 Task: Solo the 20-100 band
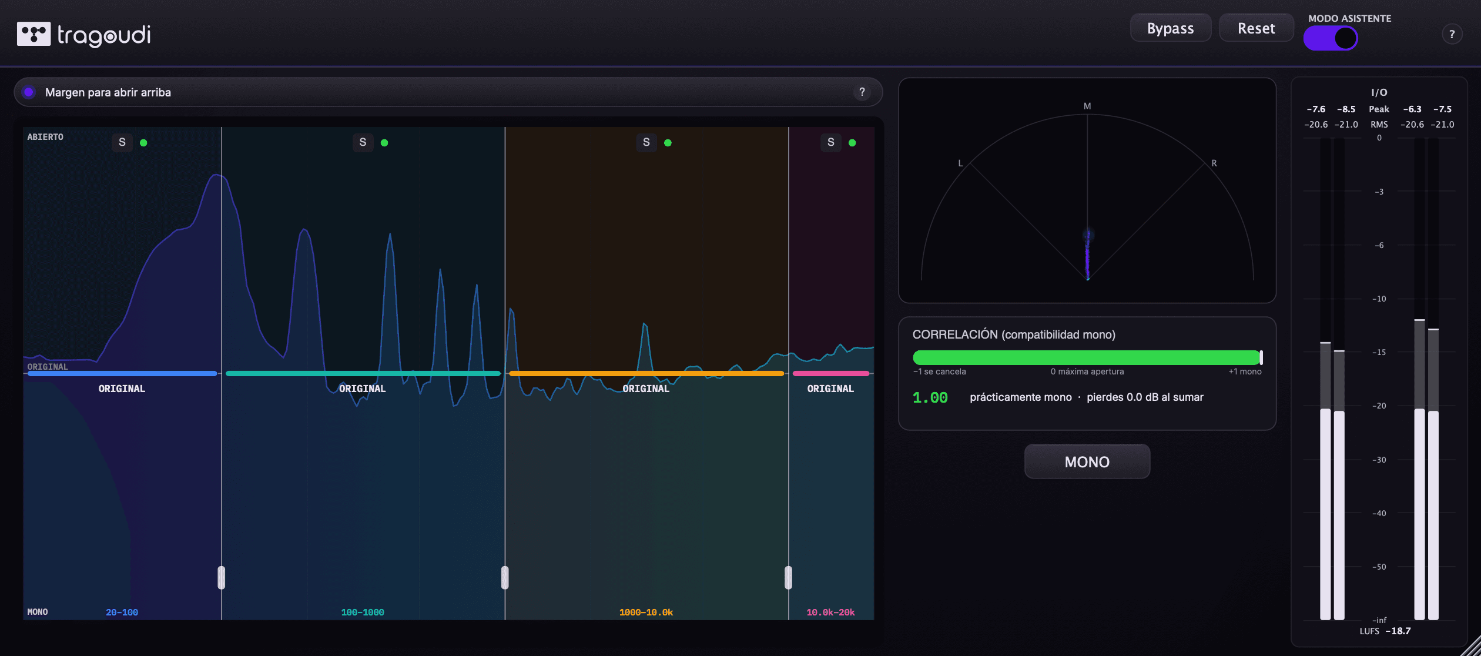[122, 142]
